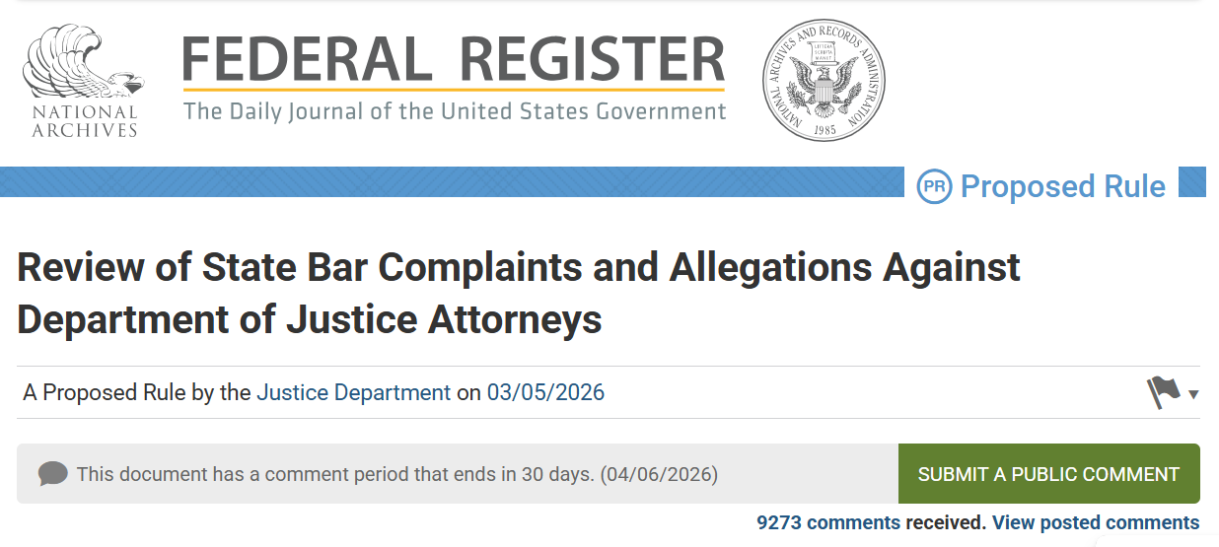
Task: Open the Justice Department agency link
Action: [353, 392]
